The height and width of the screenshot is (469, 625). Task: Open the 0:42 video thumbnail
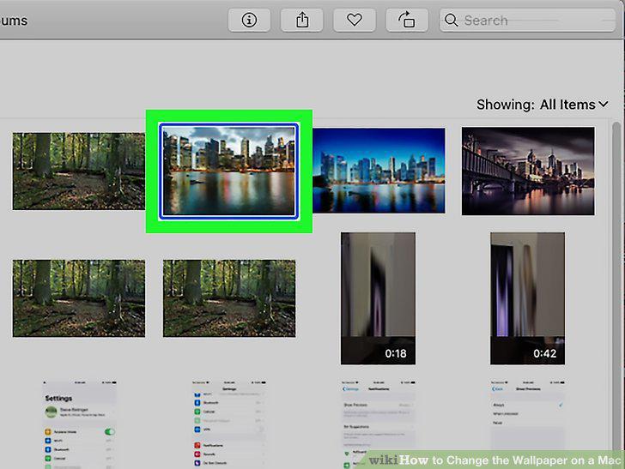tap(527, 298)
